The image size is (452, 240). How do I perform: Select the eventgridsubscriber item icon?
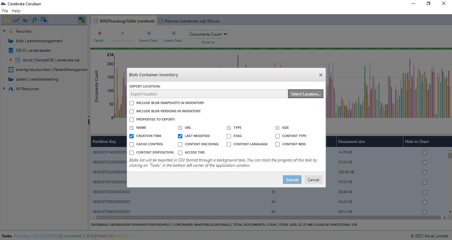pyautogui.click(x=11, y=70)
